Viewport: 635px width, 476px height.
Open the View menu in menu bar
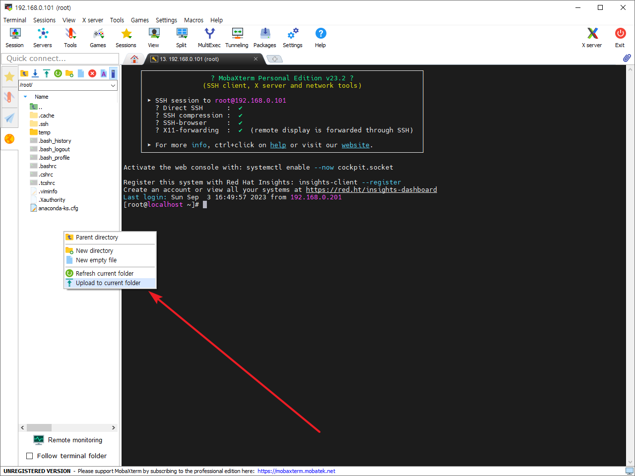(x=69, y=20)
